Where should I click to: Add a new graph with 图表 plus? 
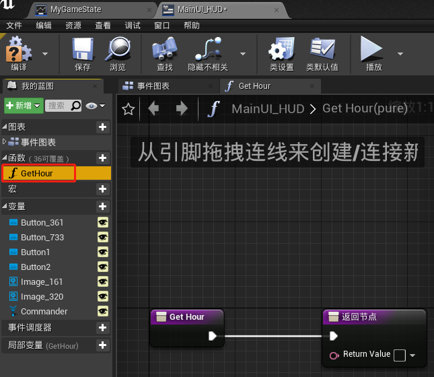point(102,127)
